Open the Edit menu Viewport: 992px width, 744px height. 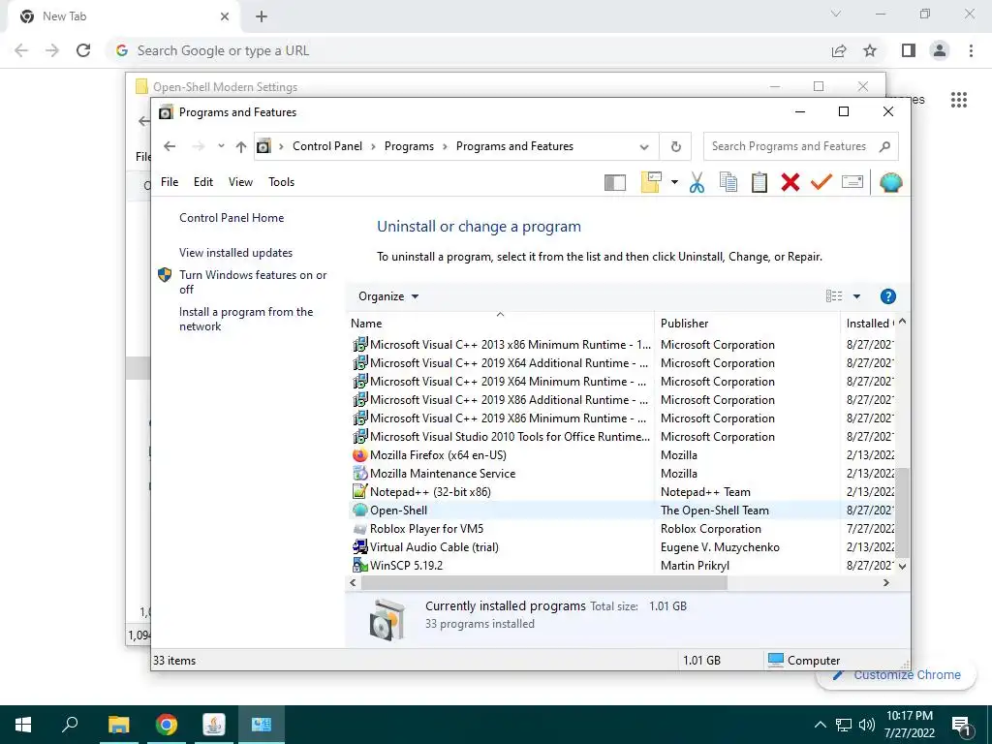pyautogui.click(x=203, y=182)
